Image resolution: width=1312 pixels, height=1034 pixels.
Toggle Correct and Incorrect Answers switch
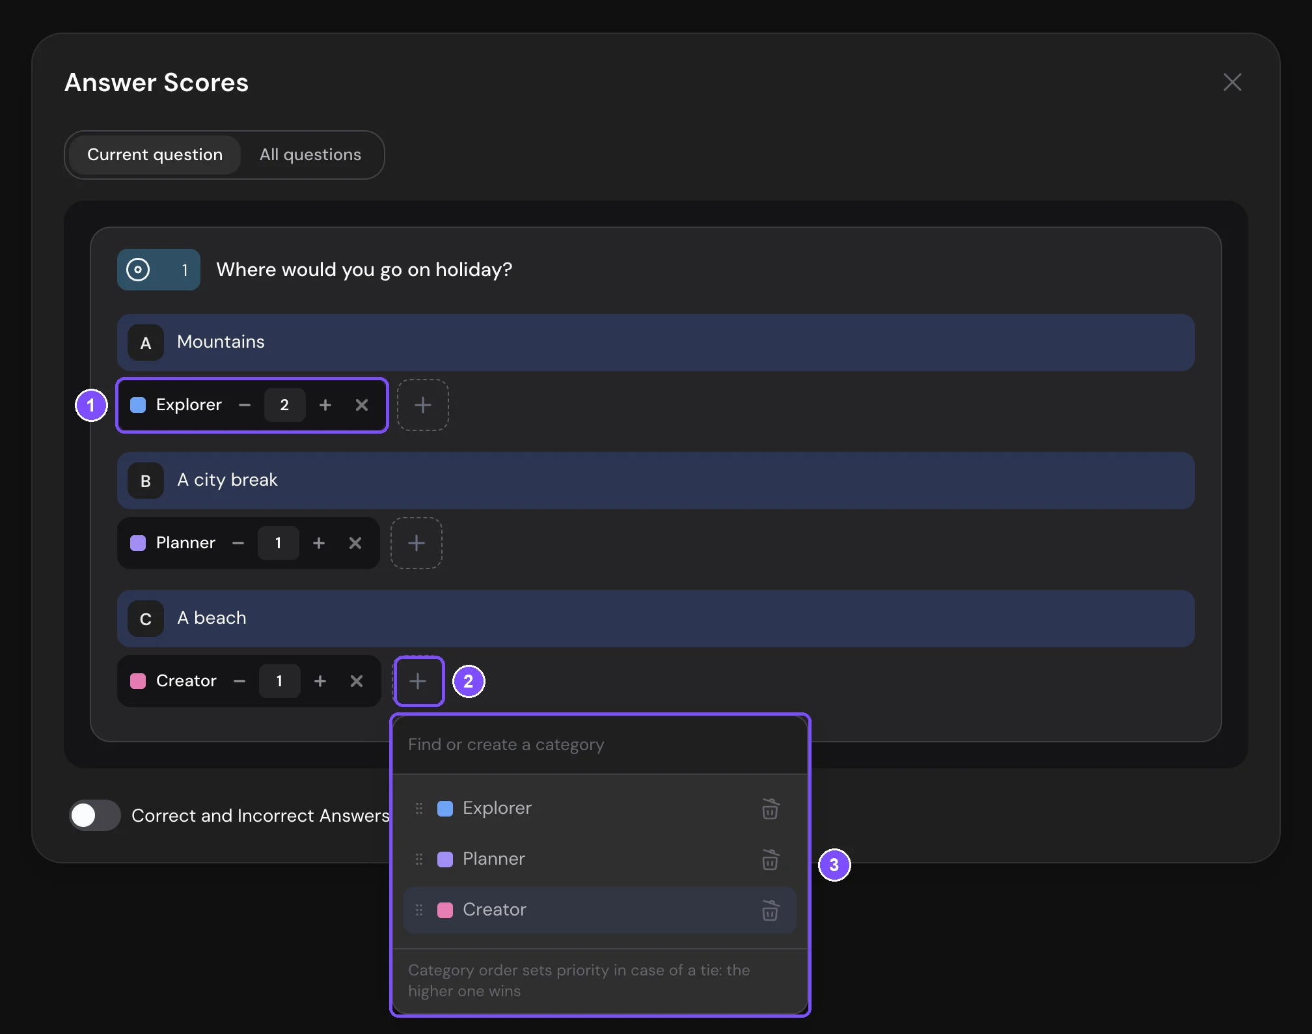95,815
